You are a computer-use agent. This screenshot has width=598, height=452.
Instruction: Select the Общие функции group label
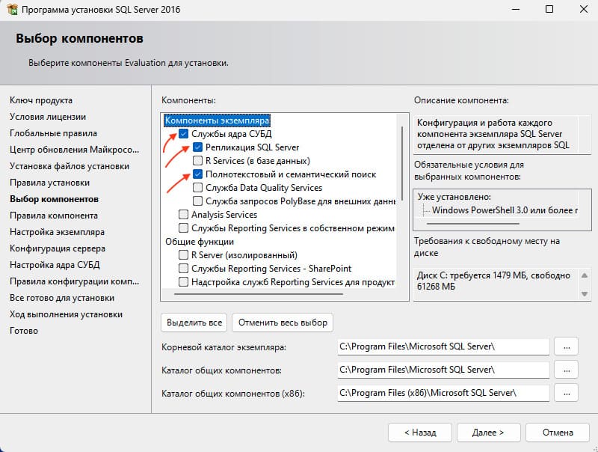200,242
